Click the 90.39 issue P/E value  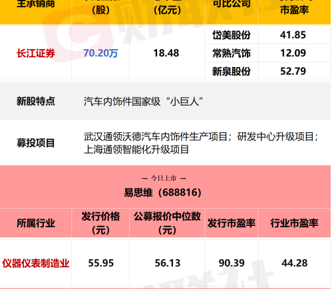coord(232,263)
